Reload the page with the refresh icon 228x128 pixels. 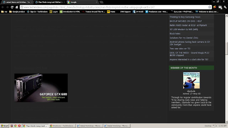coord(12,7)
